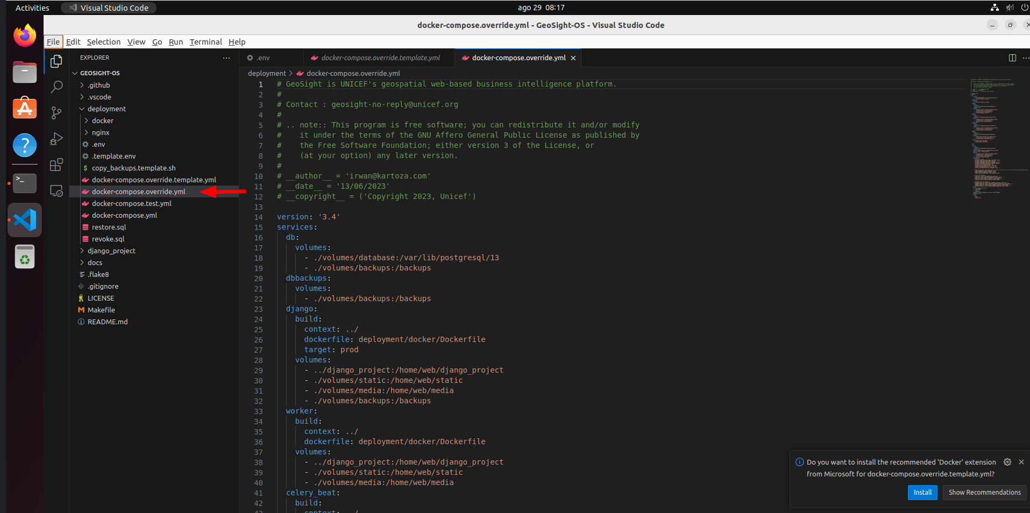This screenshot has width=1030, height=513.
Task: Open the Terminal menu
Action: click(206, 42)
